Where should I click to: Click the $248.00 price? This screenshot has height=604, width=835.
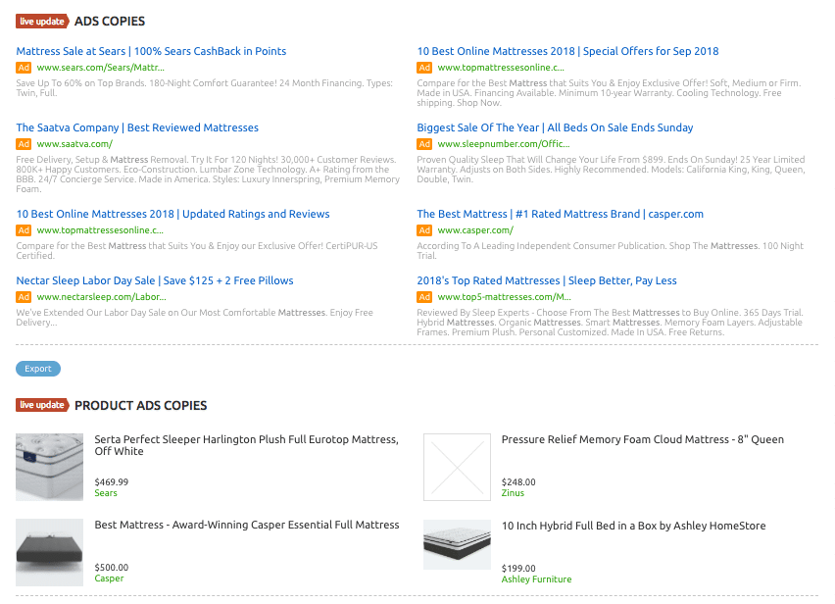[518, 482]
